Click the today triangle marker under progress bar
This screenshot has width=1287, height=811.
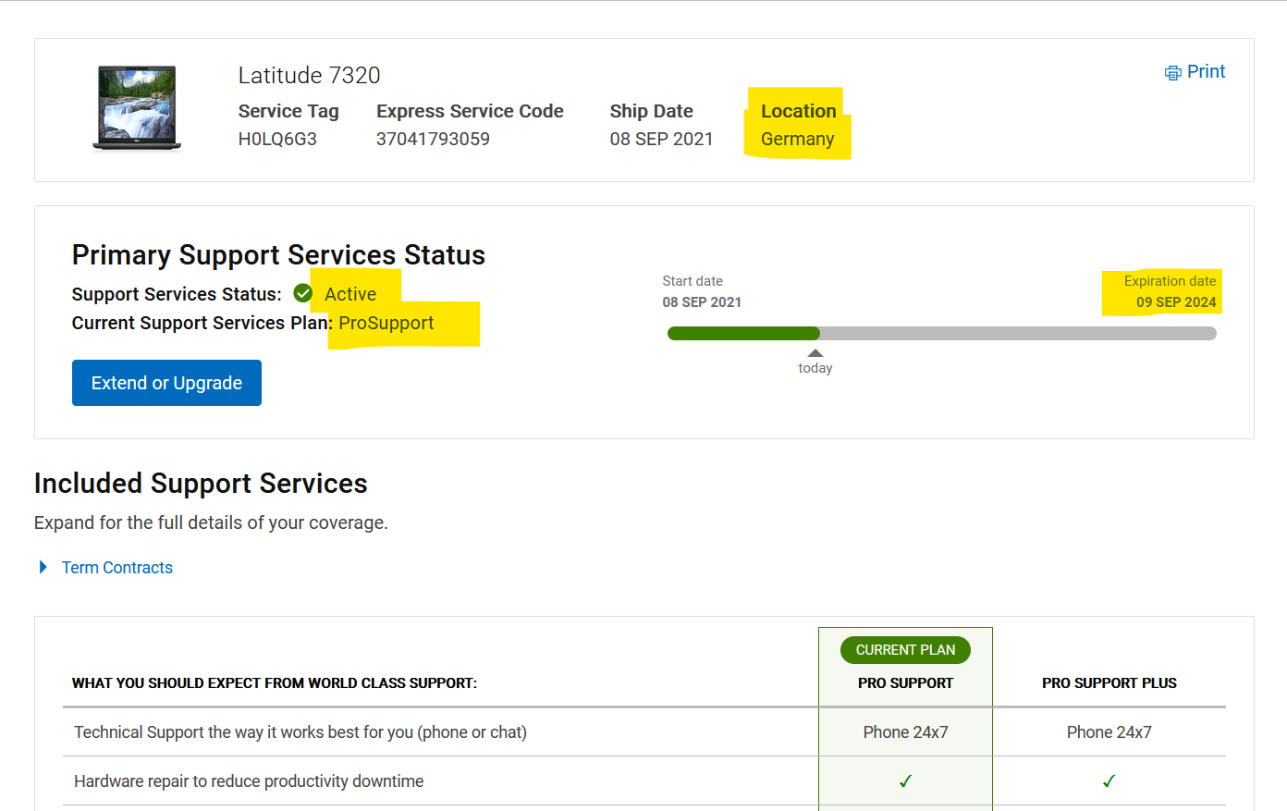pyautogui.click(x=815, y=353)
